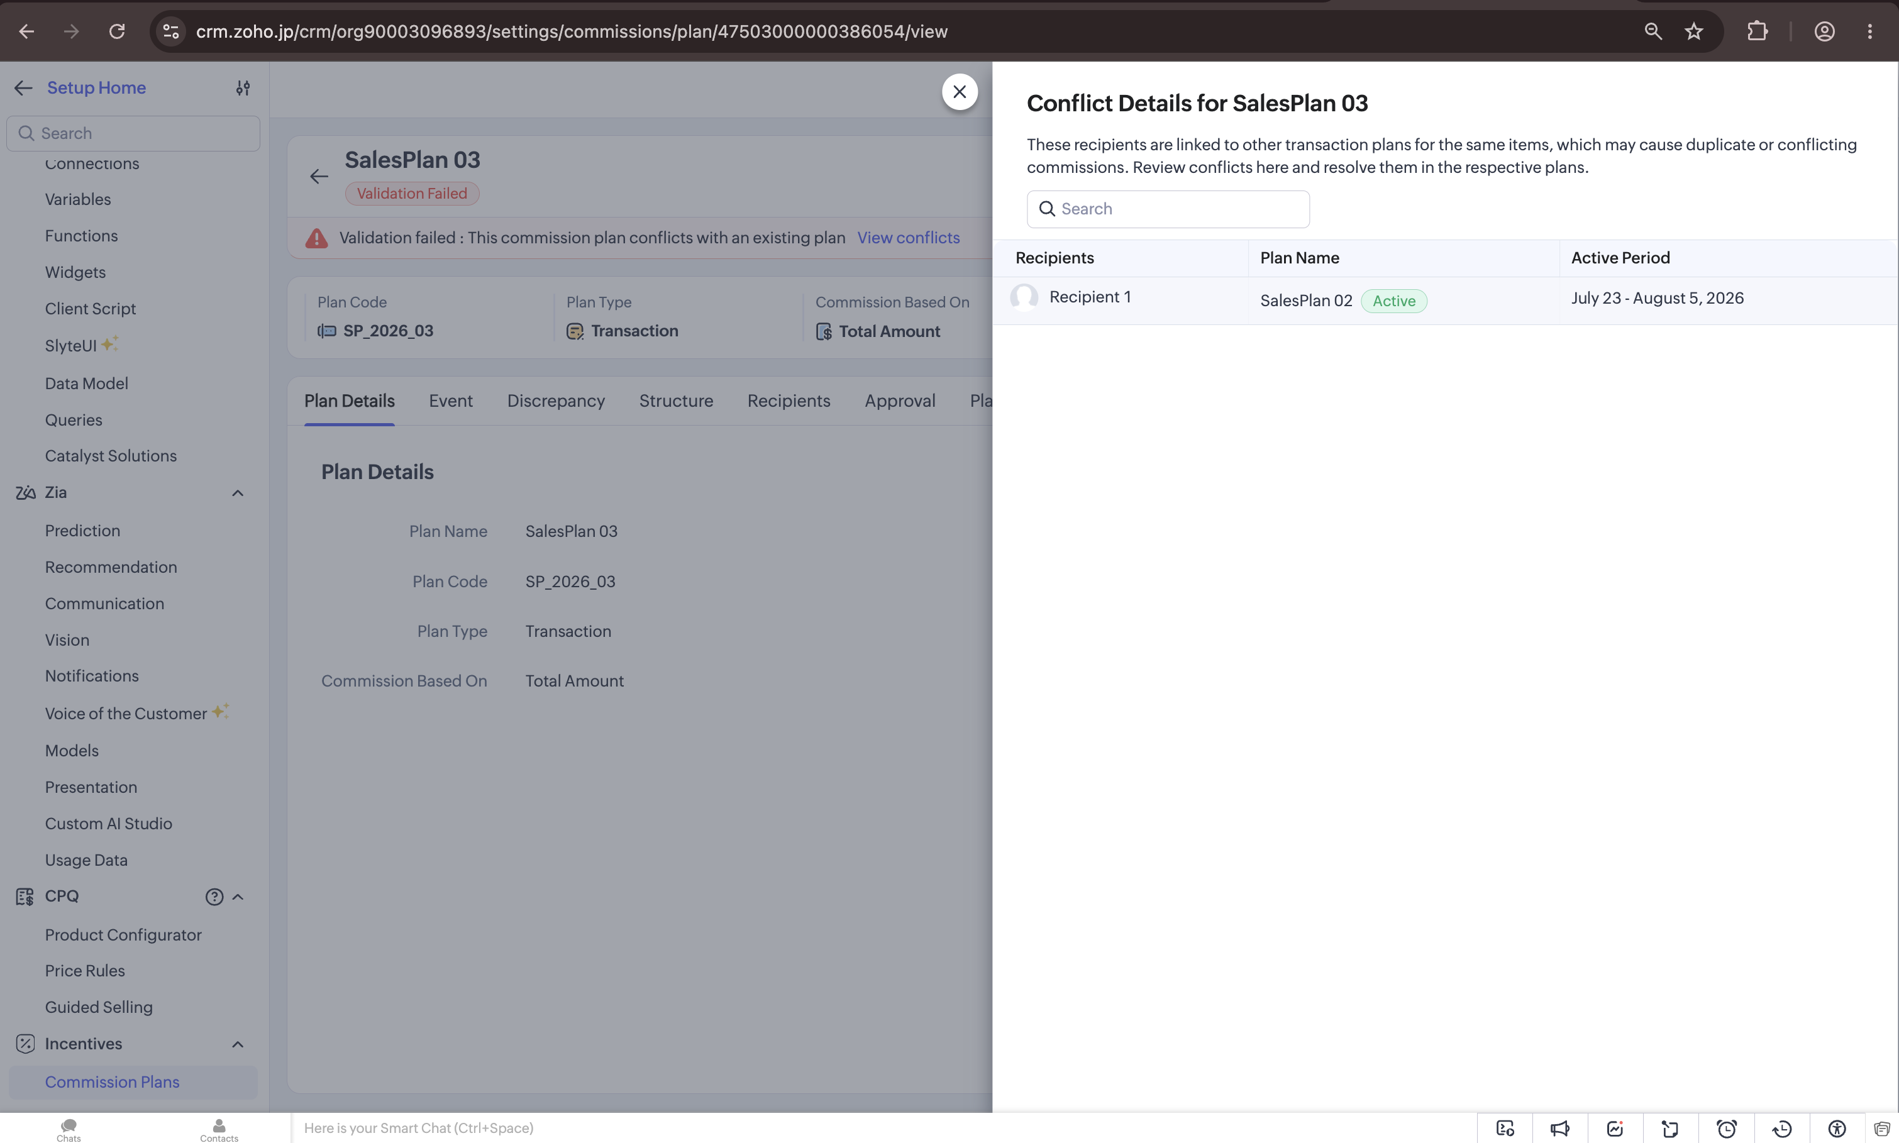Open Product Configurator in the sidebar

pyautogui.click(x=123, y=935)
